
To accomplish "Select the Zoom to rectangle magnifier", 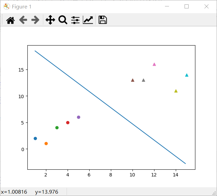I will click(63, 20).
